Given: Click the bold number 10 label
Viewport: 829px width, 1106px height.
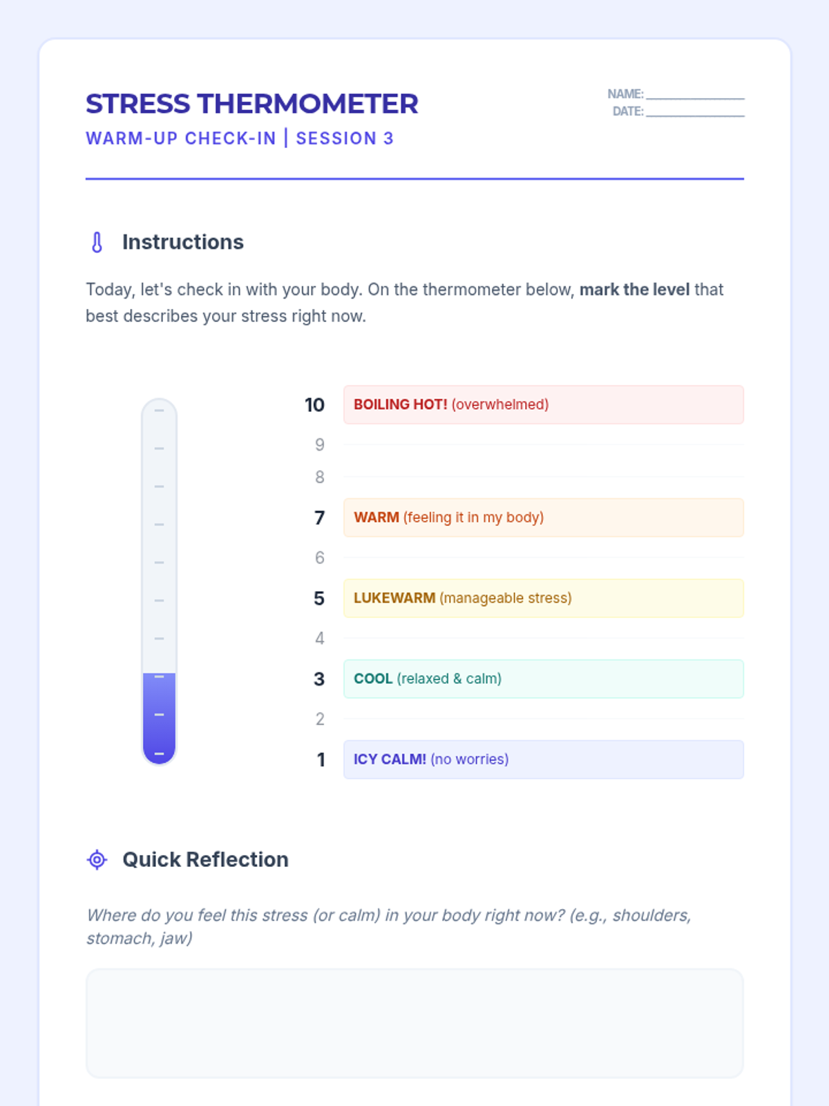Looking at the screenshot, I should (x=315, y=405).
